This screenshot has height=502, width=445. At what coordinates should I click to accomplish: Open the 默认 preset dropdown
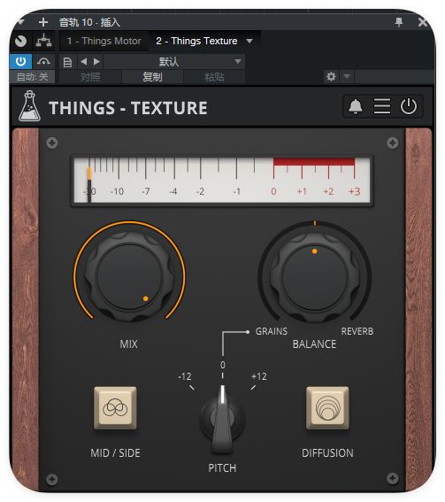174,61
